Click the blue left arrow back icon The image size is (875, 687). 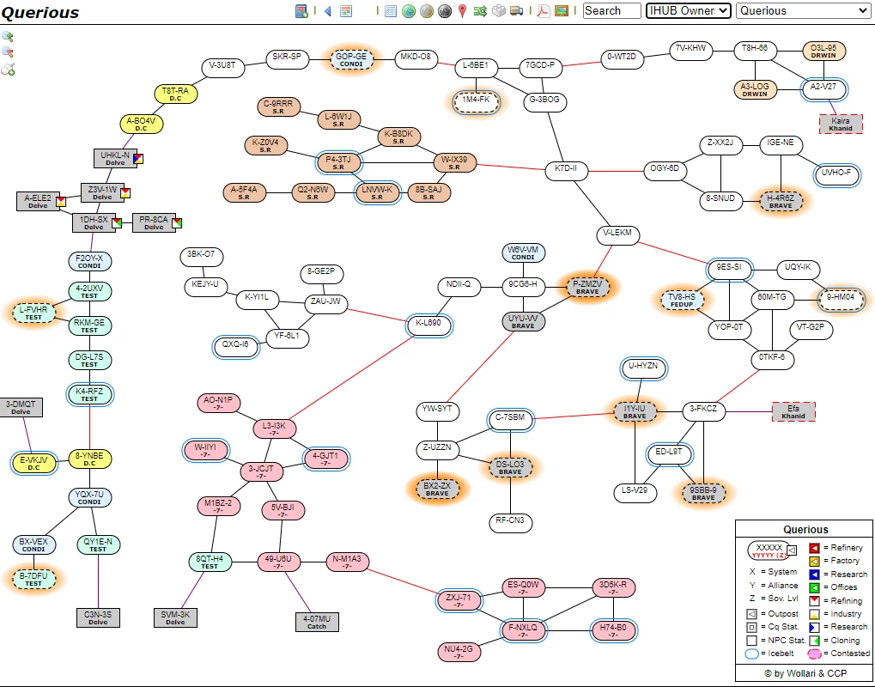[327, 11]
